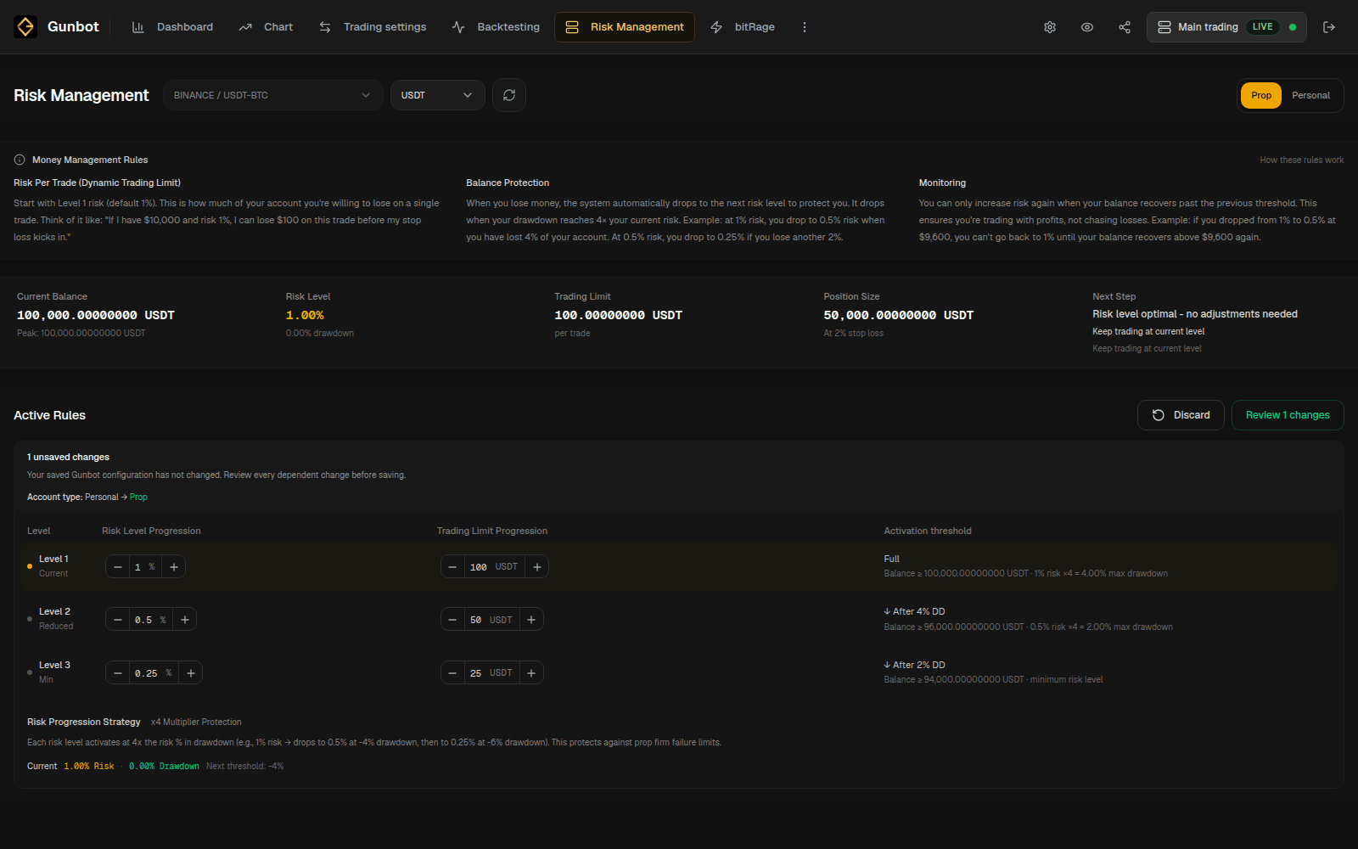
Task: Click the After 4% DD threshold label
Action: pos(914,611)
